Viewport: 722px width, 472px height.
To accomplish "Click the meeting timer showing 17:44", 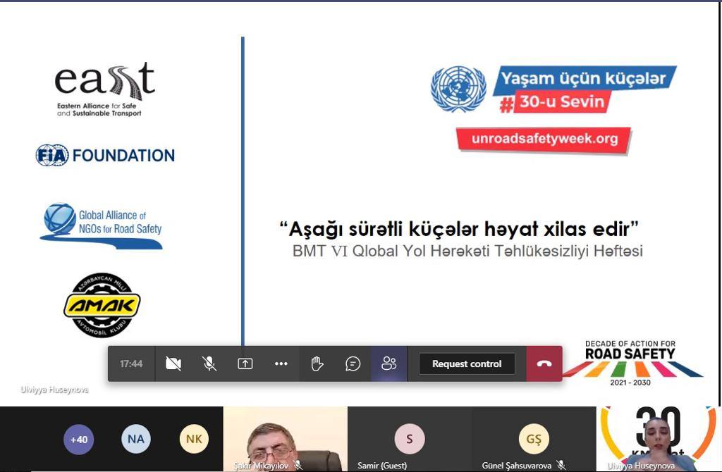I will click(x=131, y=364).
